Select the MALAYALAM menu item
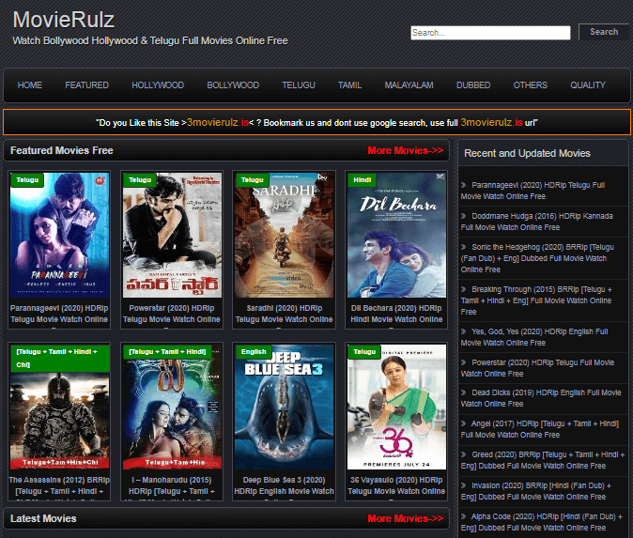Viewport: 633px width, 538px height. point(409,85)
